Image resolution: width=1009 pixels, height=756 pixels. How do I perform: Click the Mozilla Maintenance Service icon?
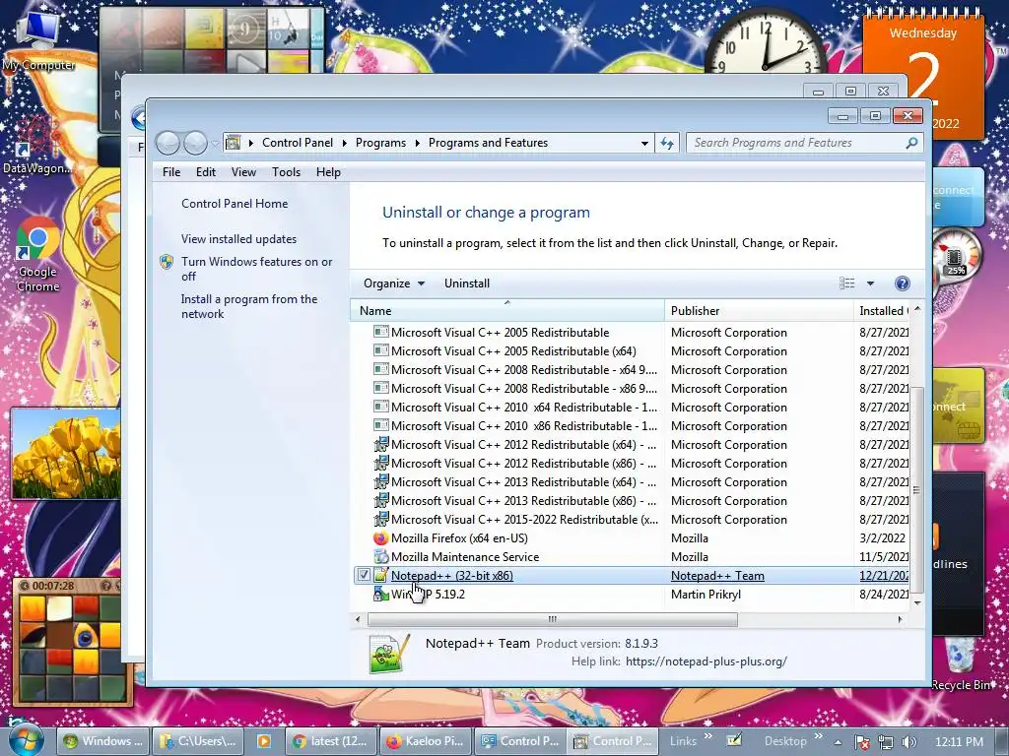[x=381, y=557]
